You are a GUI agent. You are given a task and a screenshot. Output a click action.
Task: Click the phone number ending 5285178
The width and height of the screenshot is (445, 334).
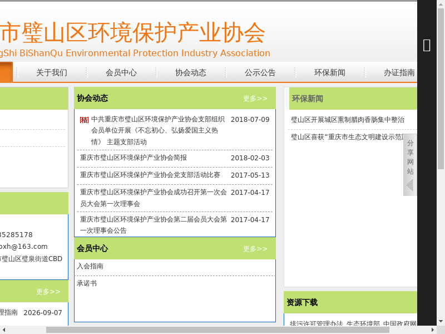click(x=16, y=235)
